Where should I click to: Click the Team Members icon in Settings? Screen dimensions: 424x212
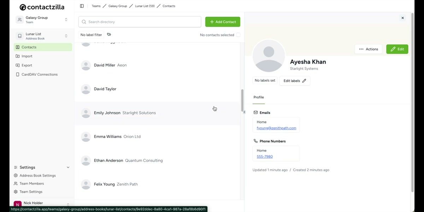tap(16, 183)
